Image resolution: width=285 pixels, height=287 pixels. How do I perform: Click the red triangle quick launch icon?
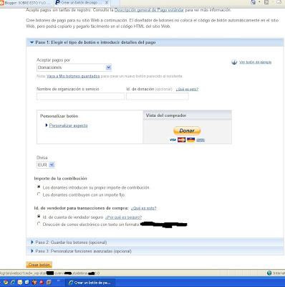click(42, 283)
